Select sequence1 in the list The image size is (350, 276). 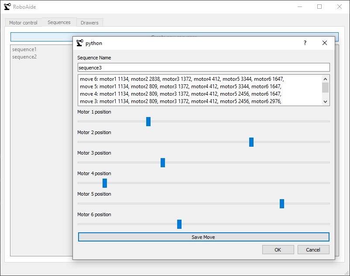pos(24,49)
